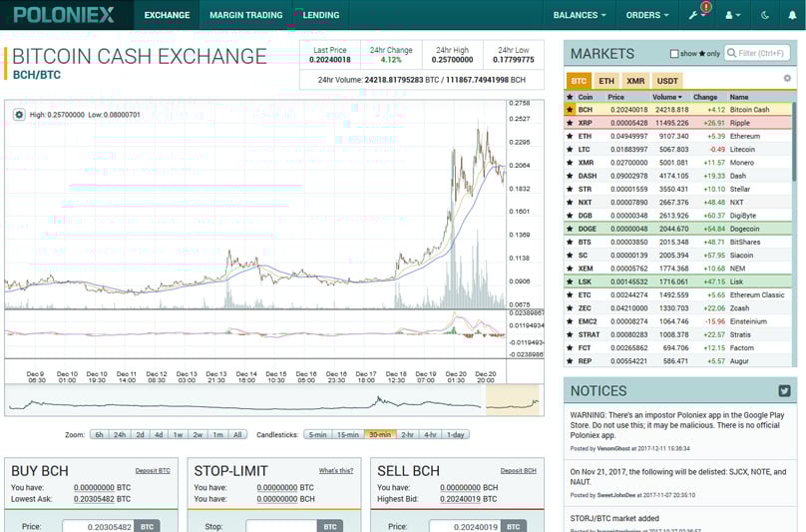Sort markets by Coin column
806x532 pixels.
click(585, 97)
